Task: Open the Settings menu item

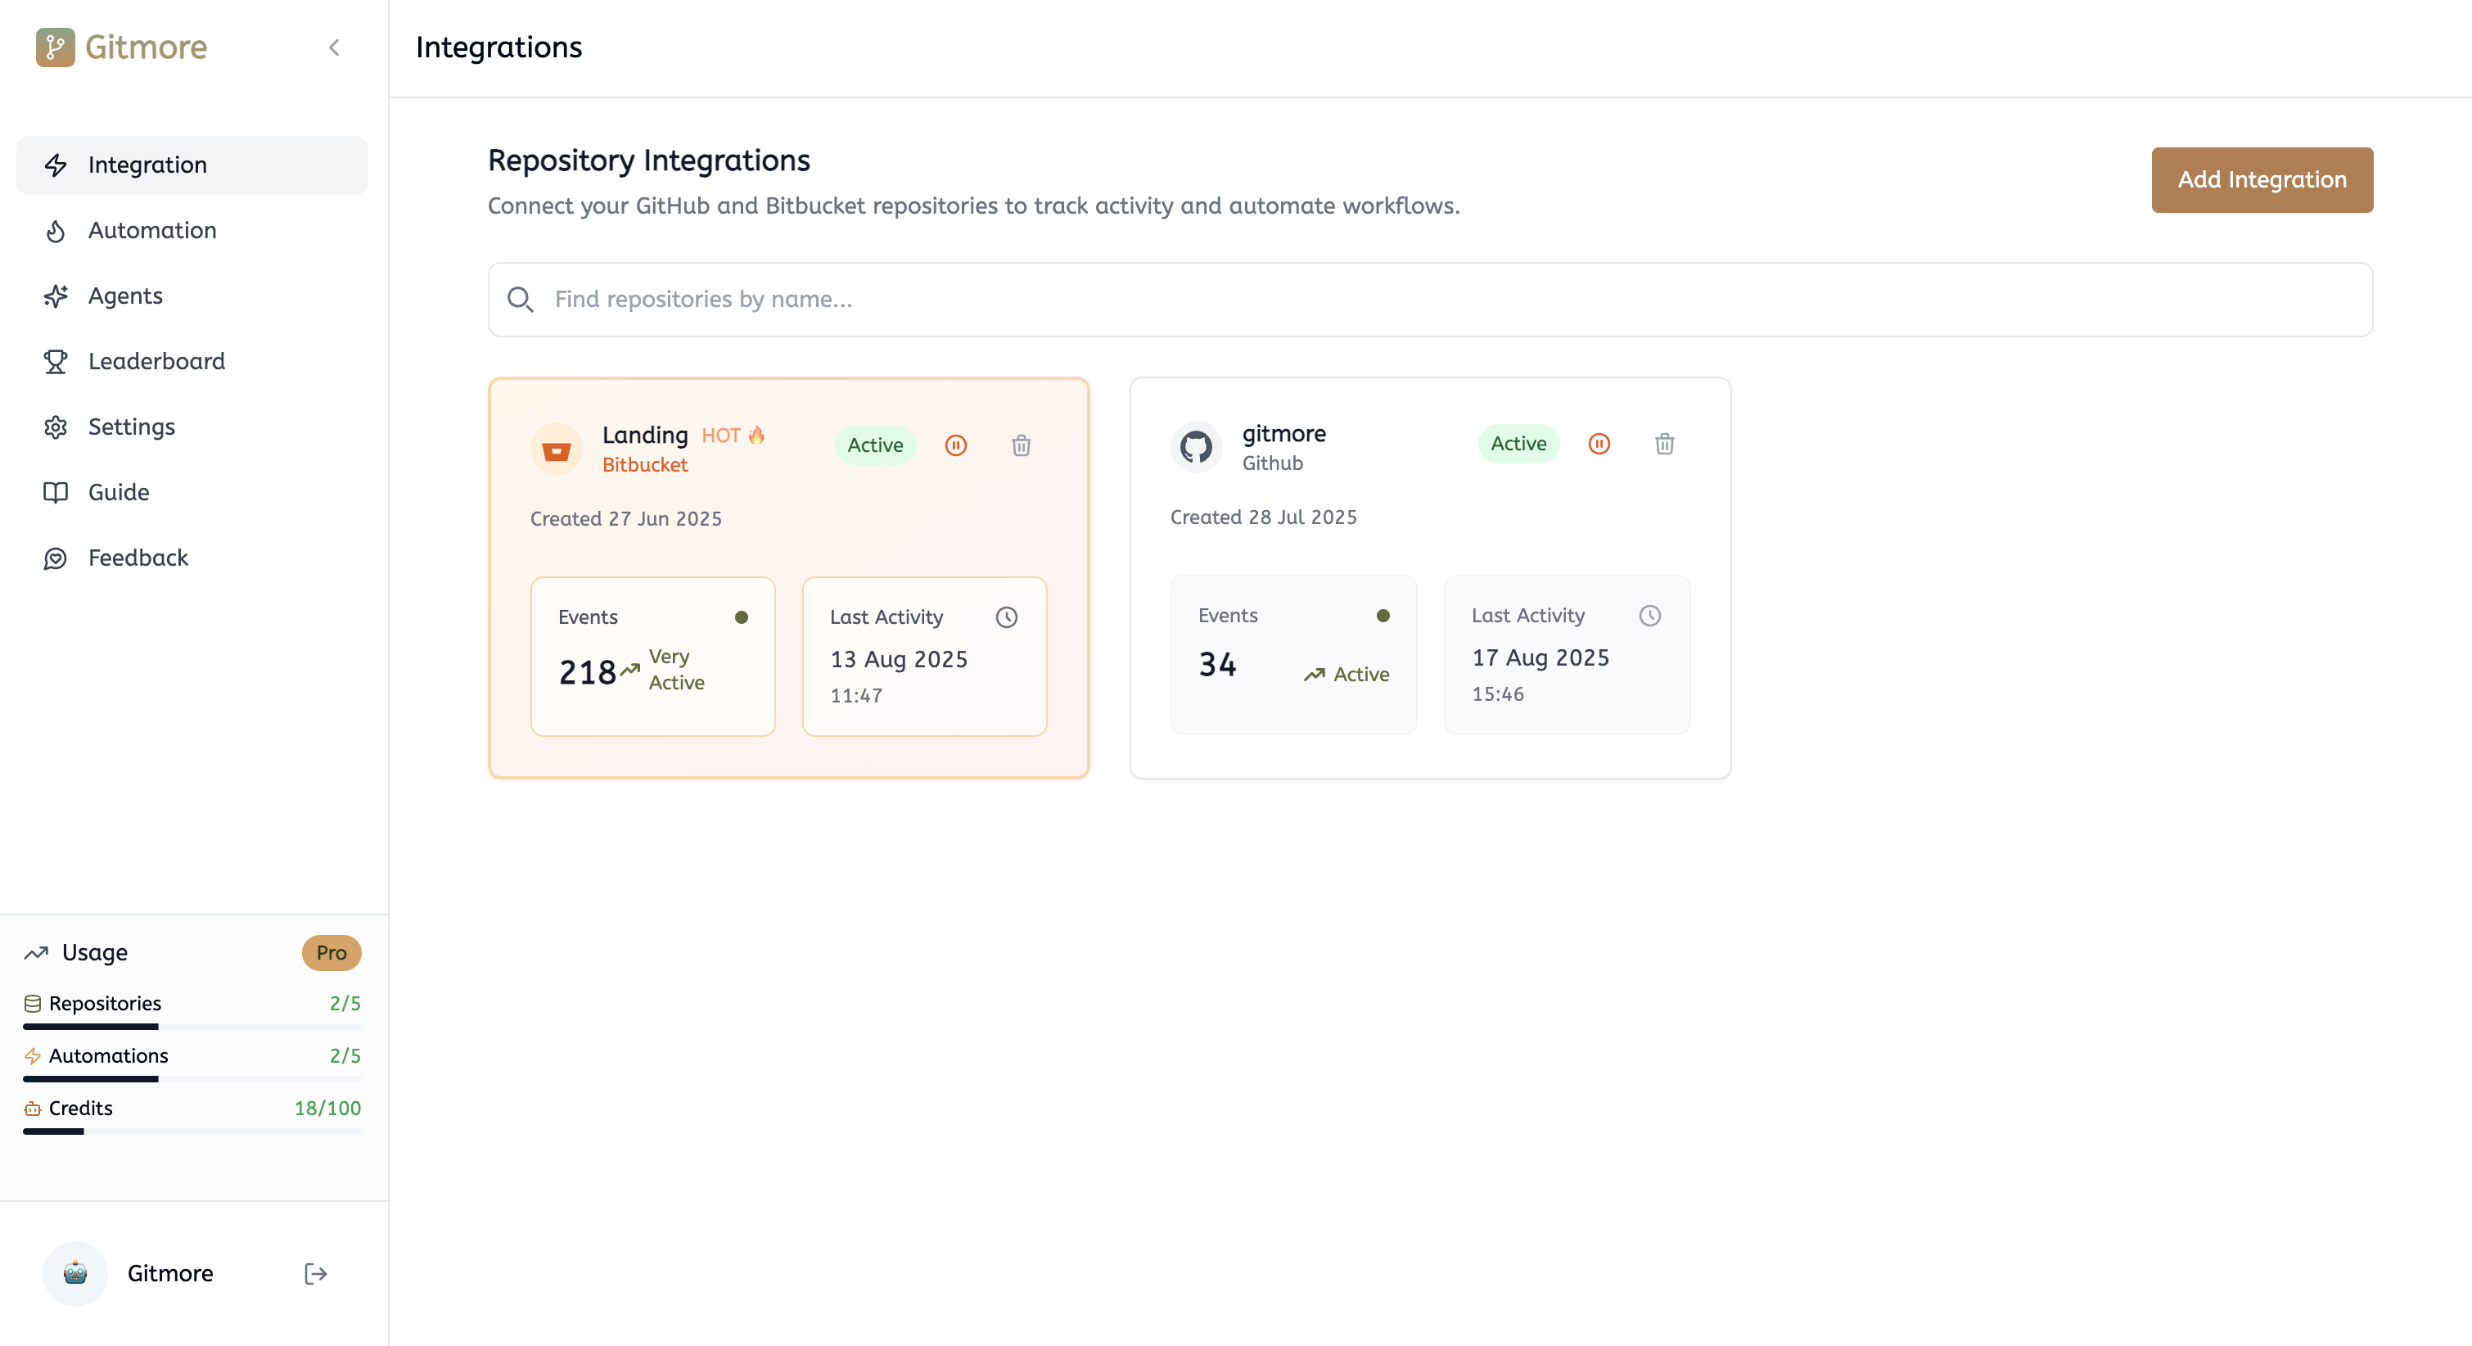Action: (192, 427)
